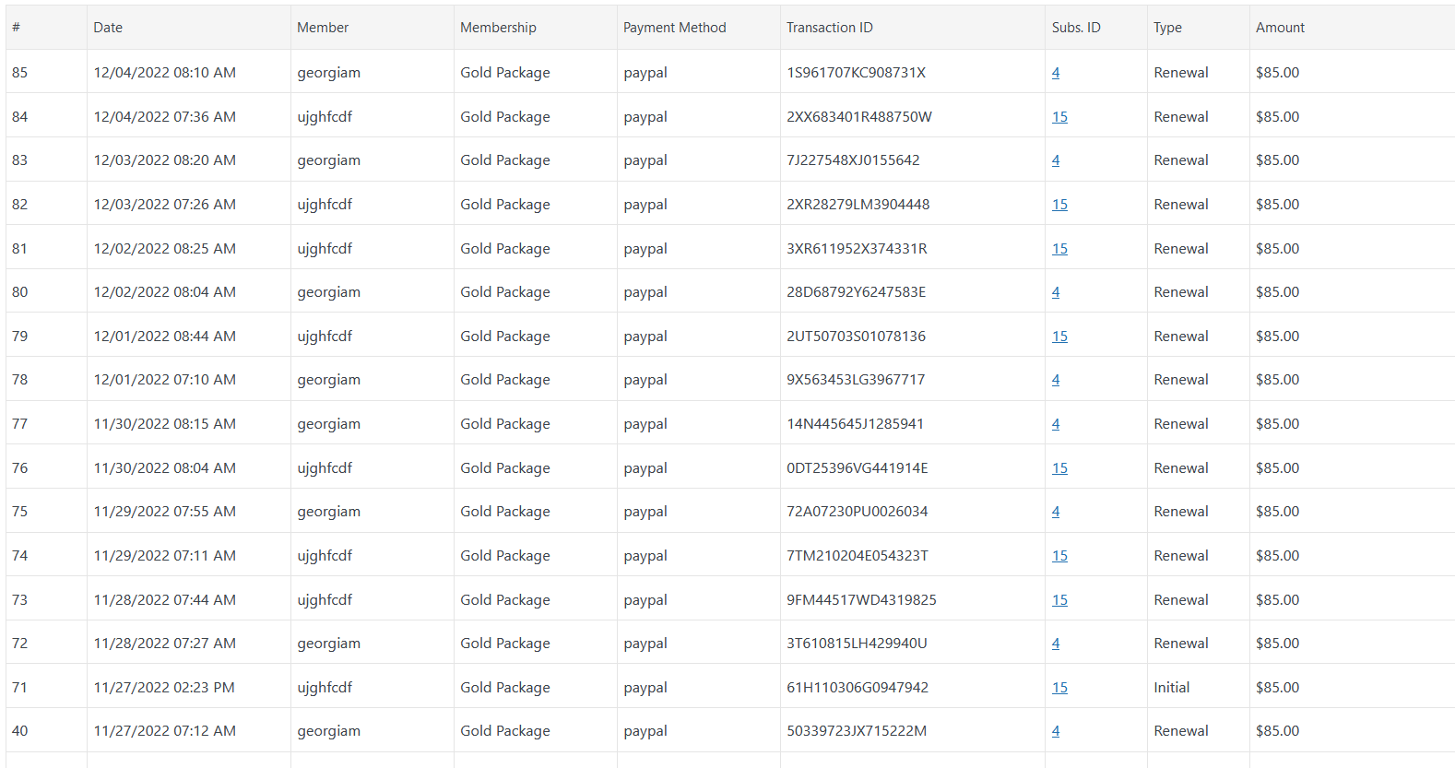Open subscription ID 15 link in row 84
The height and width of the screenshot is (768, 1455).
click(x=1059, y=117)
